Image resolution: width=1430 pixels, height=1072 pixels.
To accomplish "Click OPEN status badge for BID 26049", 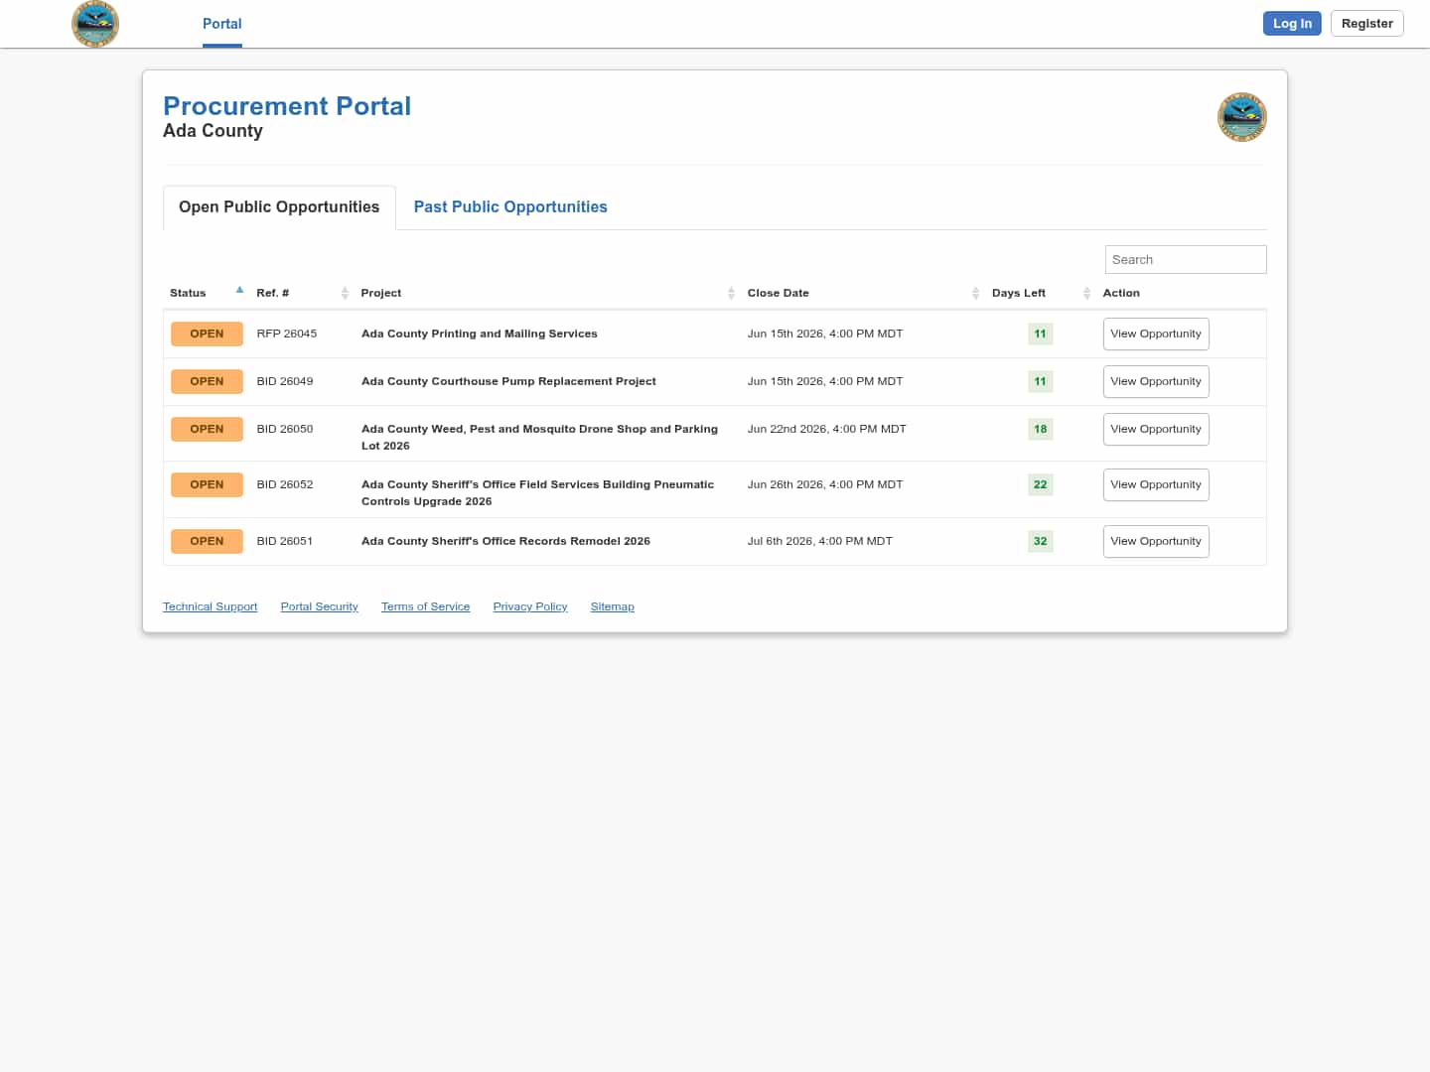I will pos(207,381).
